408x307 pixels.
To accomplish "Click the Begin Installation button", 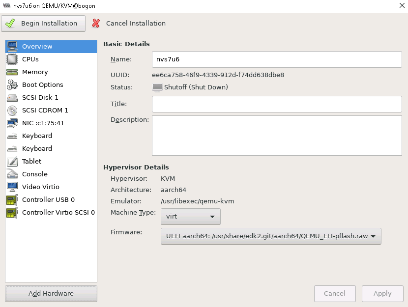I will click(43, 24).
